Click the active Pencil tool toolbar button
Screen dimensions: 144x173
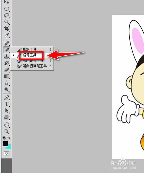[x=7, y=50]
